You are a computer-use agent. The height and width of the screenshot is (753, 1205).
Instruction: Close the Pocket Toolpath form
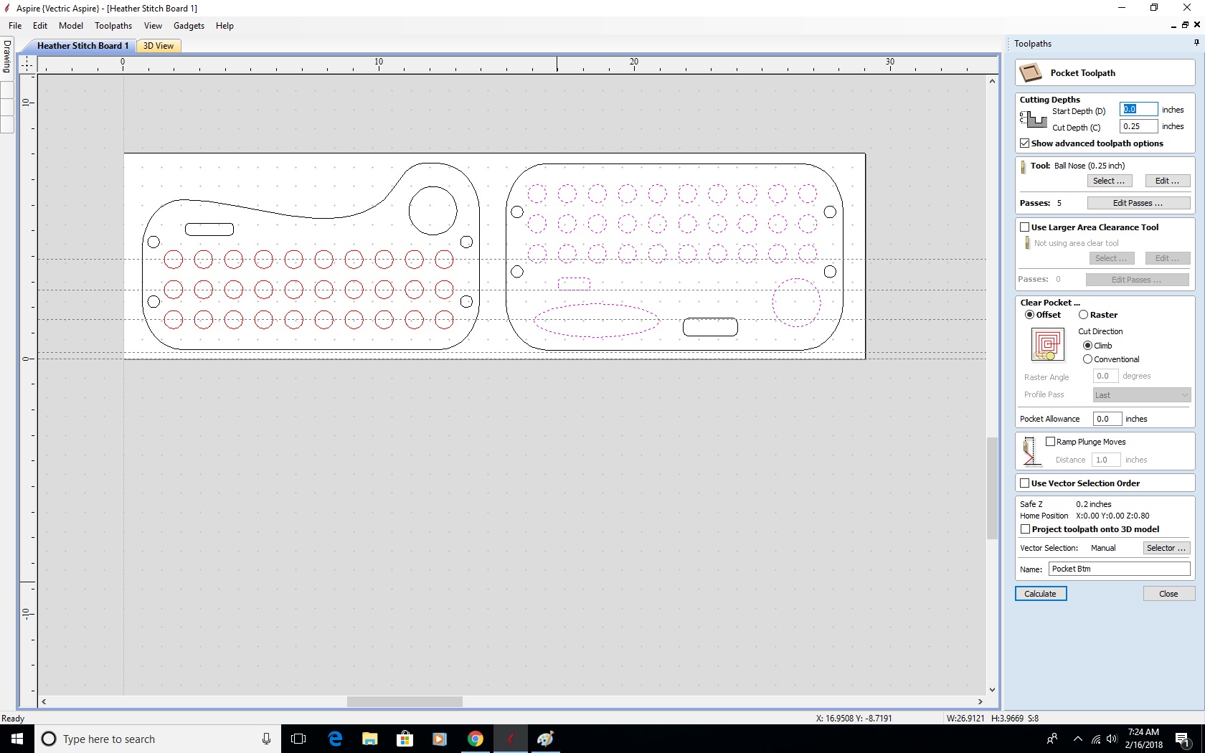pos(1168,594)
